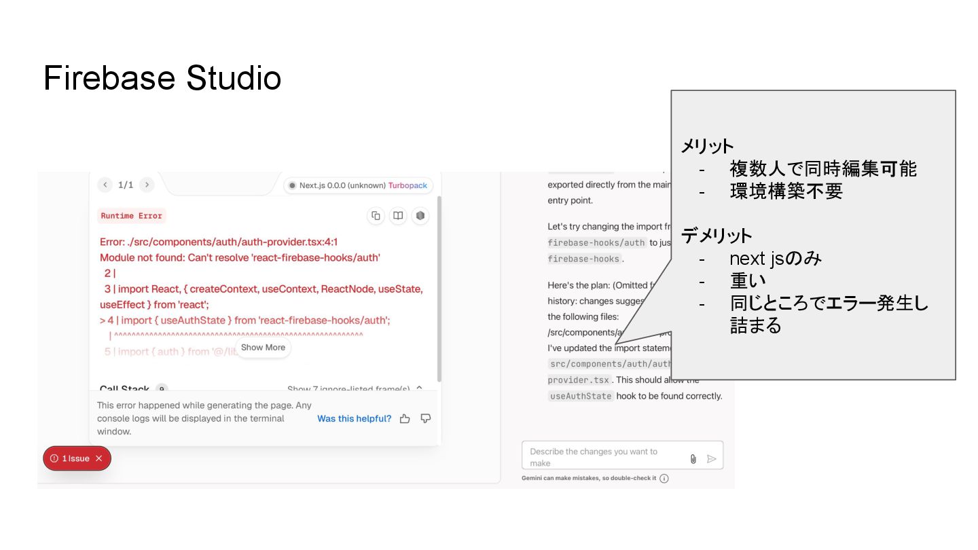This screenshot has height=550, width=978.
Task: Click the useAuthState code chip in chat
Action: pyautogui.click(x=581, y=396)
